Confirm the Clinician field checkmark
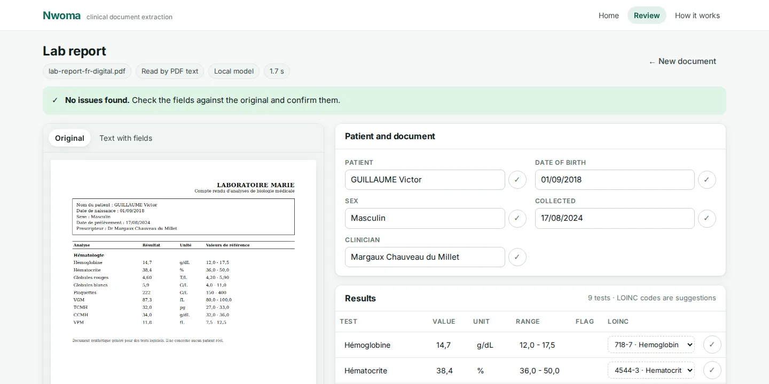 [x=517, y=257]
